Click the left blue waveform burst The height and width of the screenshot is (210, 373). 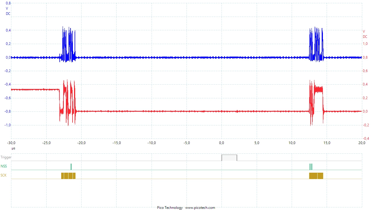pos(68,44)
